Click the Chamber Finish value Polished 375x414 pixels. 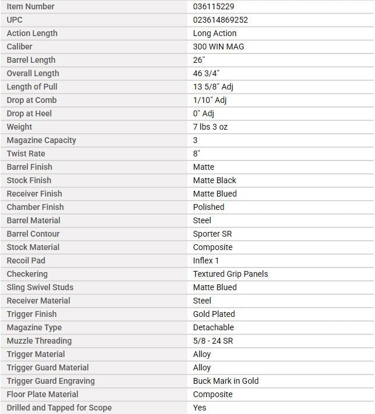pos(208,207)
